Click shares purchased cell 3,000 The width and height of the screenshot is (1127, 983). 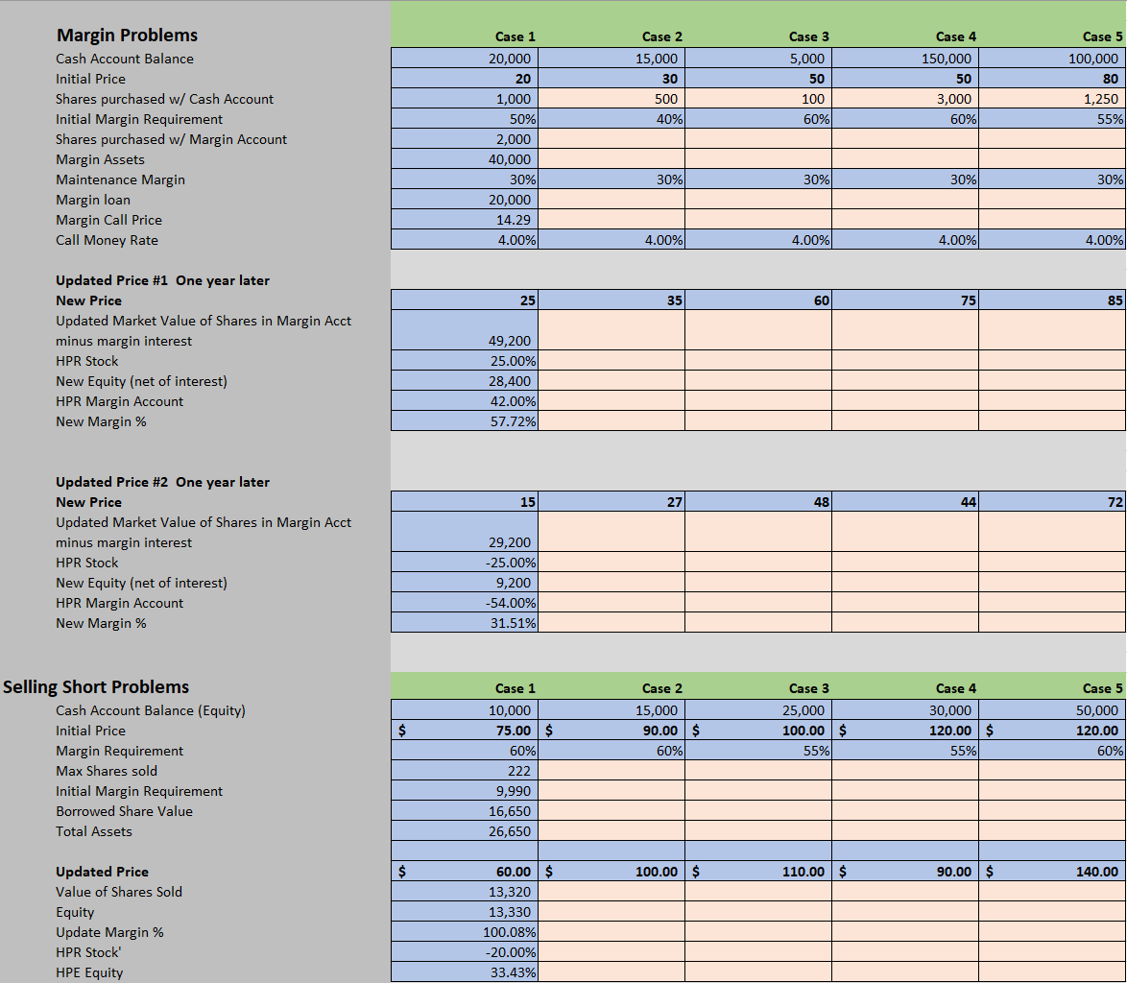(x=905, y=99)
